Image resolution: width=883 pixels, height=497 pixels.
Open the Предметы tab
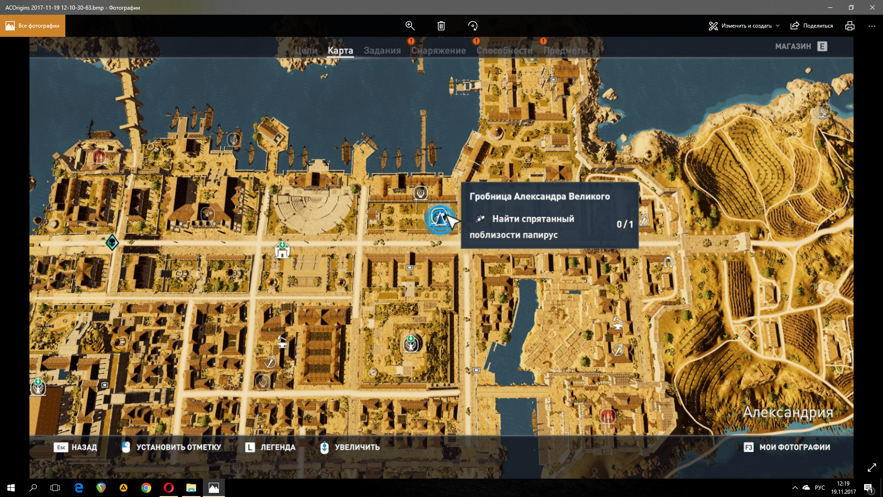click(566, 51)
